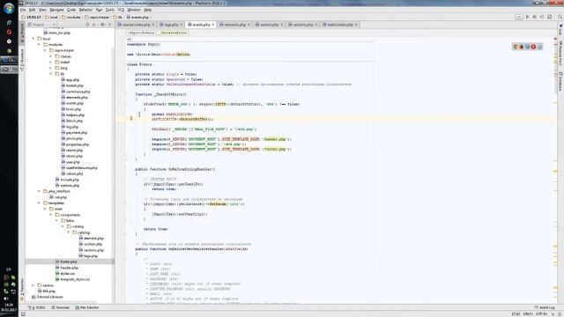This screenshot has height=317, width=564.
Task: Click the scroll-from-source target icon in Project panel
Action: pyautogui.click(x=87, y=25)
